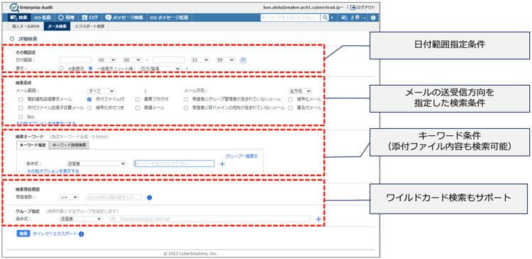Open the 受信者数 >= operator dropdown
Image resolution: width=532 pixels, height=259 pixels.
coord(69,197)
